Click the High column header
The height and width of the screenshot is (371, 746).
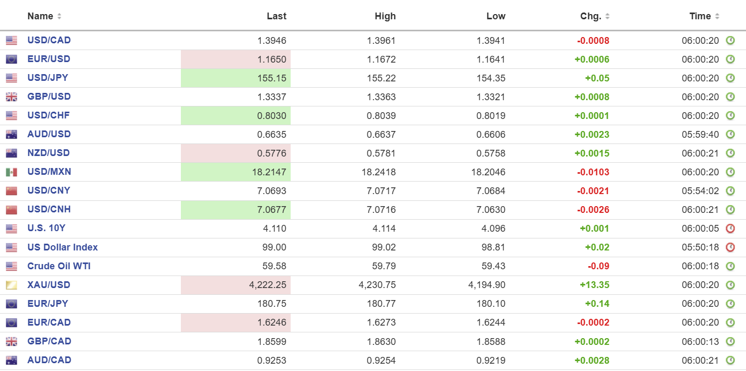pyautogui.click(x=385, y=16)
